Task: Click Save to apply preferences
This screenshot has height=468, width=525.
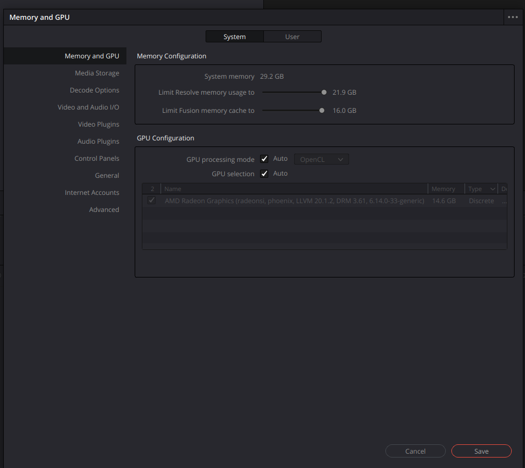Action: [x=481, y=451]
